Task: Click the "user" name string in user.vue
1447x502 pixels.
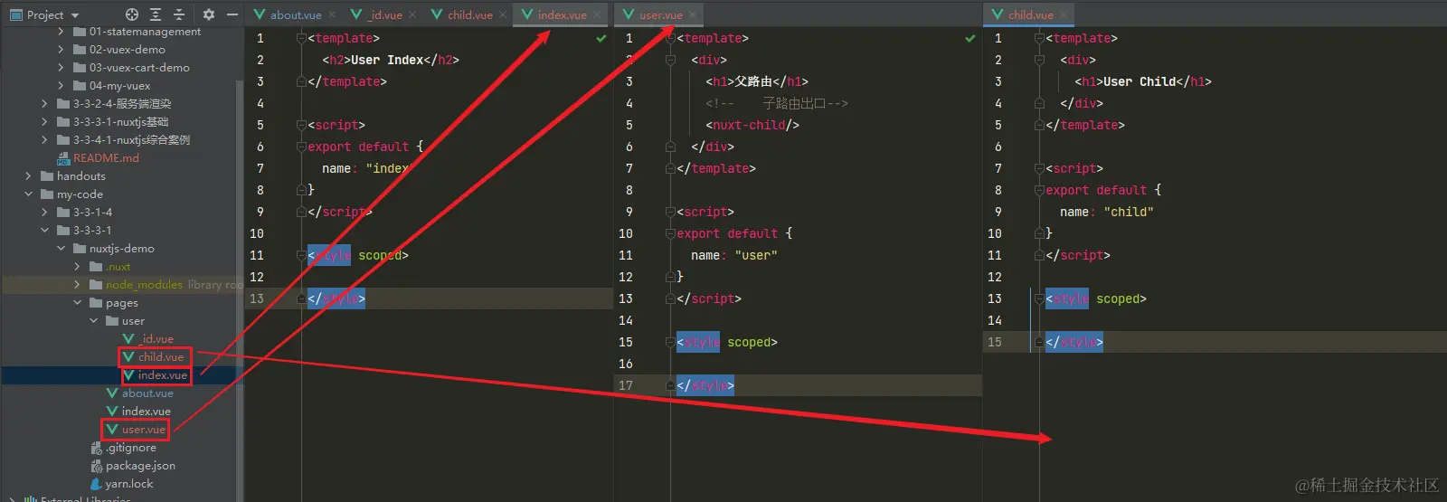Action: pos(756,255)
